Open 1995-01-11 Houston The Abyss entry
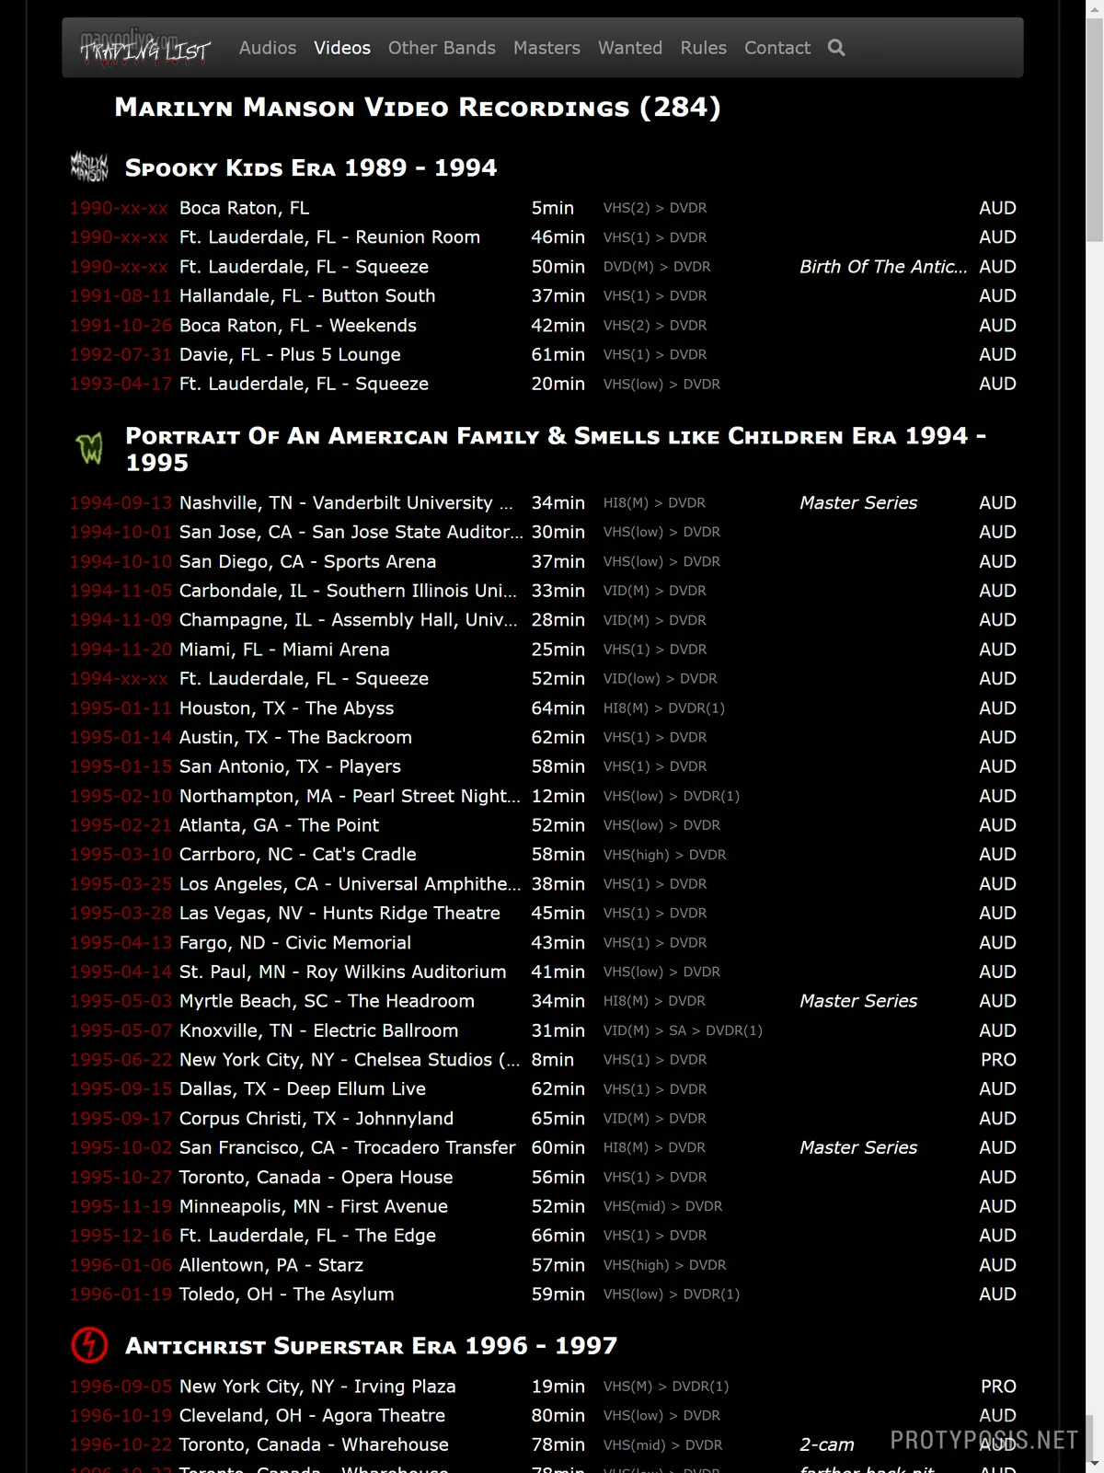The width and height of the screenshot is (1104, 1473). tap(543, 708)
